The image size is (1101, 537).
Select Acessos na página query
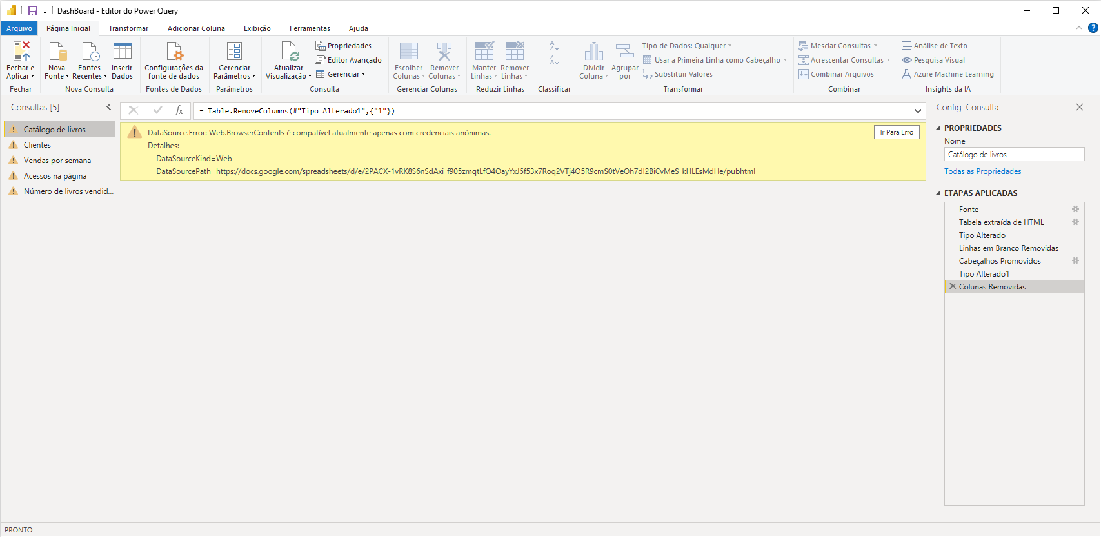(x=59, y=176)
